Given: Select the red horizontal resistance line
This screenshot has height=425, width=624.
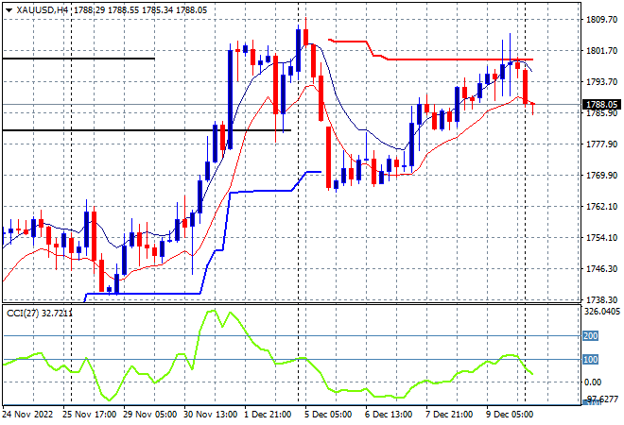Looking at the screenshot, I should 459,59.
